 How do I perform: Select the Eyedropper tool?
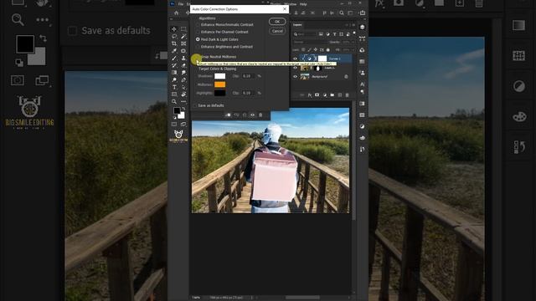(174, 51)
